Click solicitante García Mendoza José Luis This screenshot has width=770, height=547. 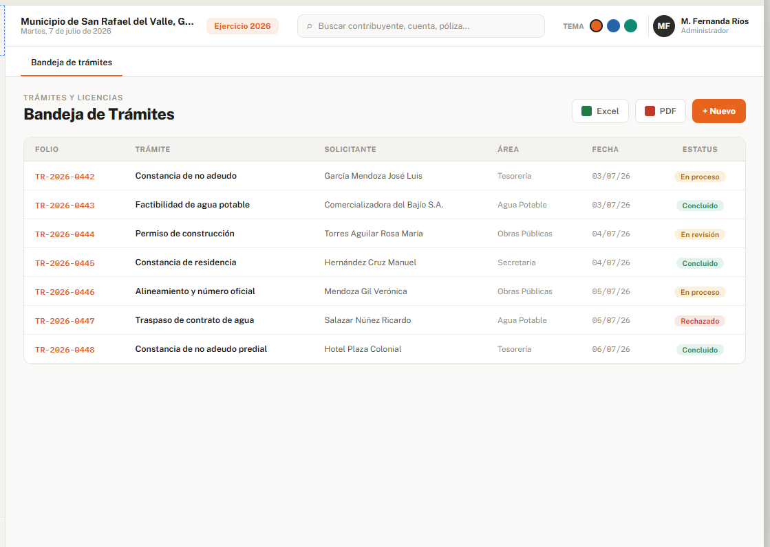(x=373, y=176)
